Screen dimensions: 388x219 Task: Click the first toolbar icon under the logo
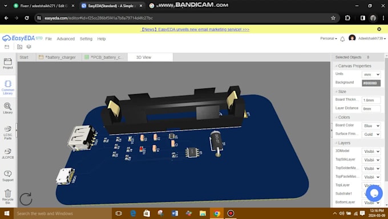click(7, 47)
